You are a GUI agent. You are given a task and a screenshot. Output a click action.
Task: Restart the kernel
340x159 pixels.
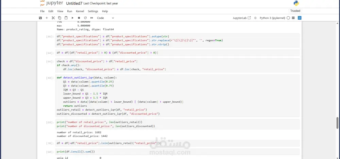pos(85,18)
